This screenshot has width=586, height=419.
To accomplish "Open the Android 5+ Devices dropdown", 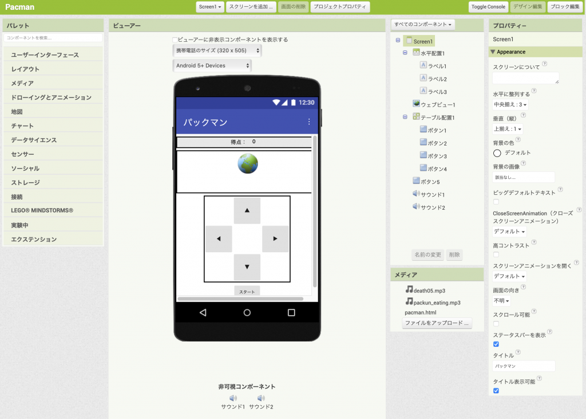I will point(212,66).
